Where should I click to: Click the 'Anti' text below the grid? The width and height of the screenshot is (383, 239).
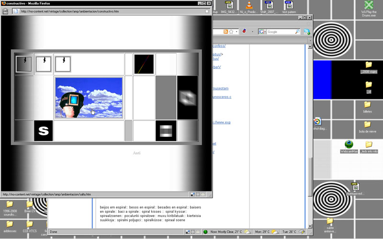coord(136,153)
